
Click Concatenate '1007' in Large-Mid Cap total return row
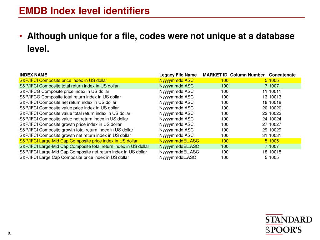tap(274, 147)
